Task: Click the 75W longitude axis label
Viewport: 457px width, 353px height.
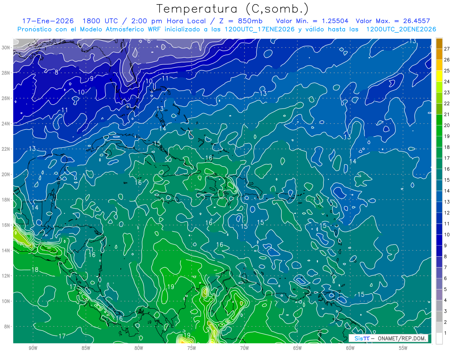Action: [x=192, y=348]
